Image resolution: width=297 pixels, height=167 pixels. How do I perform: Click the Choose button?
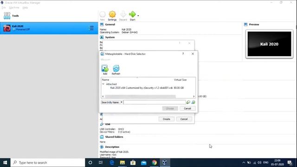click(170, 109)
